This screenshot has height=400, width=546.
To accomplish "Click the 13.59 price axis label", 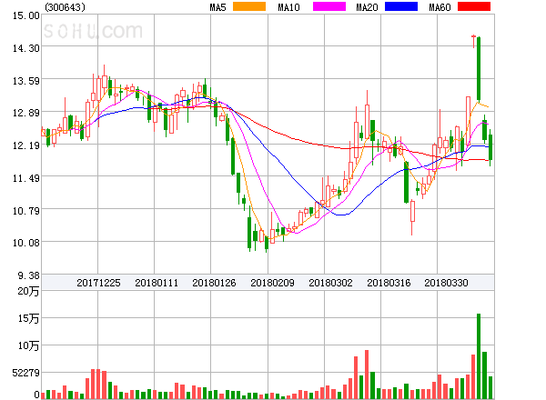I will pos(26,82).
